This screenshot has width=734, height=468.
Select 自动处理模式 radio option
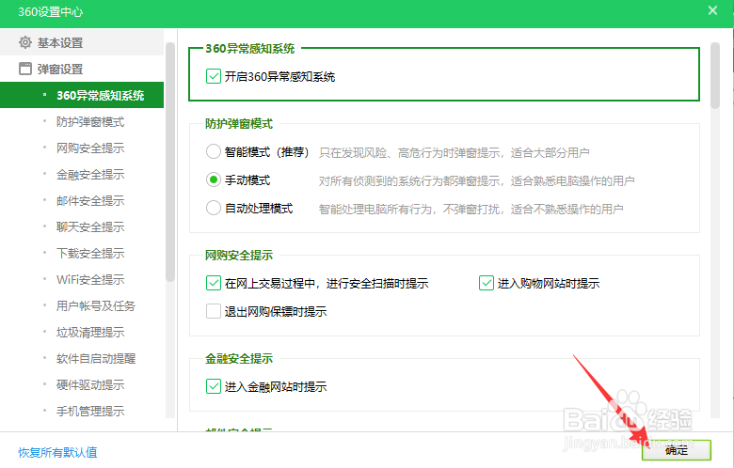[x=214, y=208]
